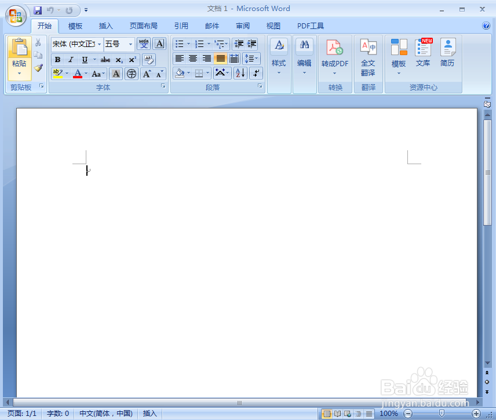Click zoom level 100%

point(388,414)
